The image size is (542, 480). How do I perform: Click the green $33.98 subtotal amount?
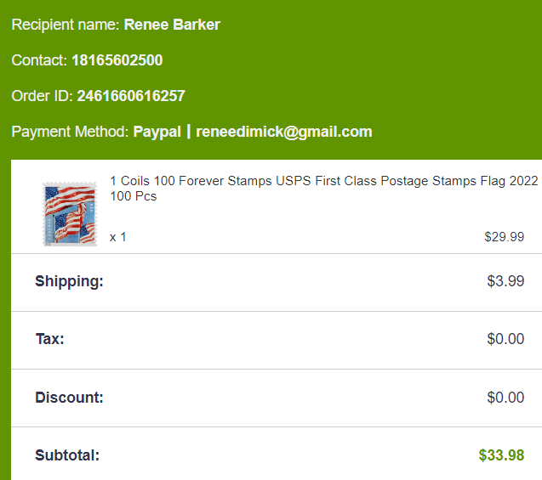coord(501,455)
